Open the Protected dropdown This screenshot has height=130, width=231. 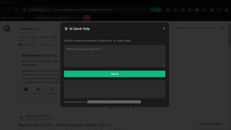point(28,45)
